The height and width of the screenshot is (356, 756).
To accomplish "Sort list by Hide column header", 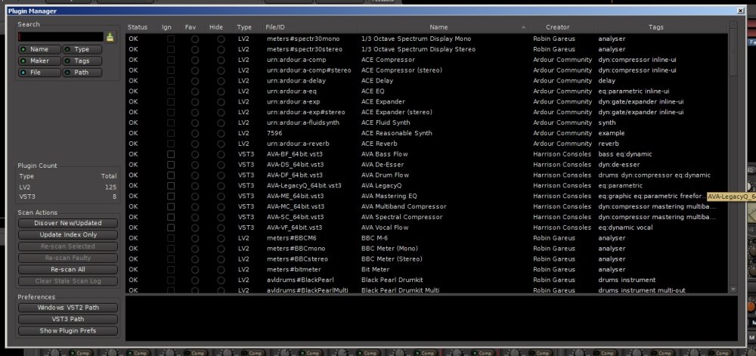I will [216, 27].
